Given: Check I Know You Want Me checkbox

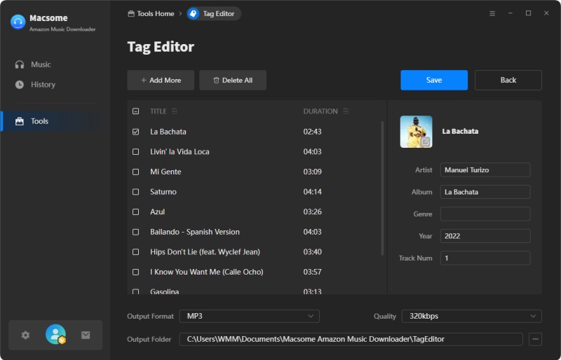Looking at the screenshot, I should (135, 272).
